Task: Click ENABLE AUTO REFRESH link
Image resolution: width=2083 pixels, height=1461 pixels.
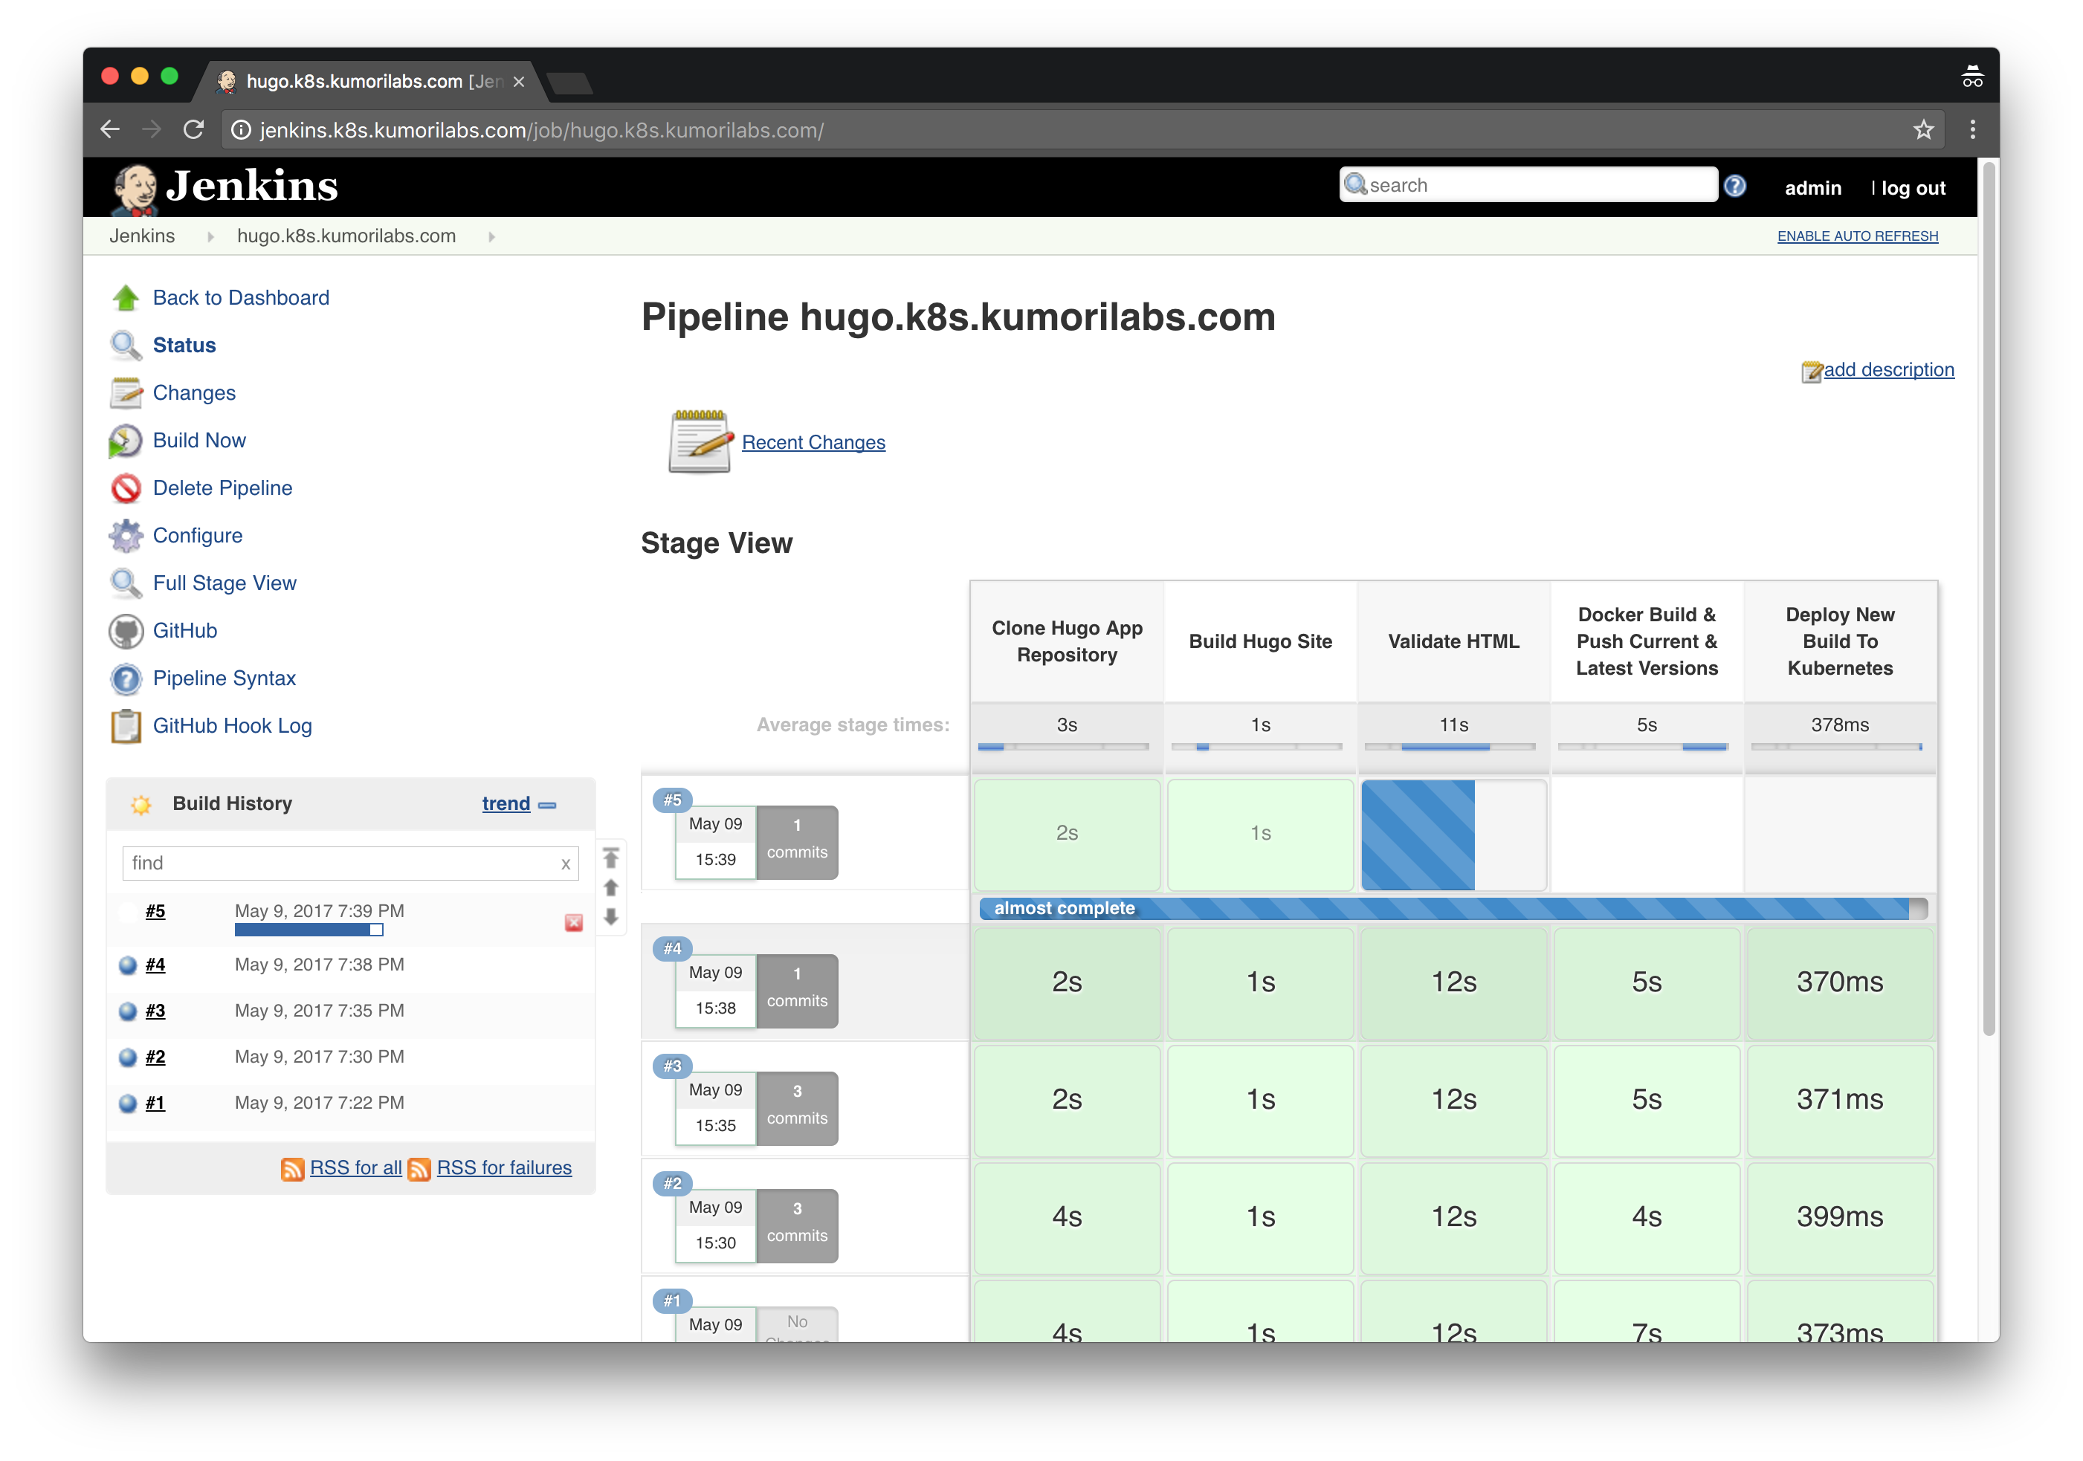Action: point(1857,236)
